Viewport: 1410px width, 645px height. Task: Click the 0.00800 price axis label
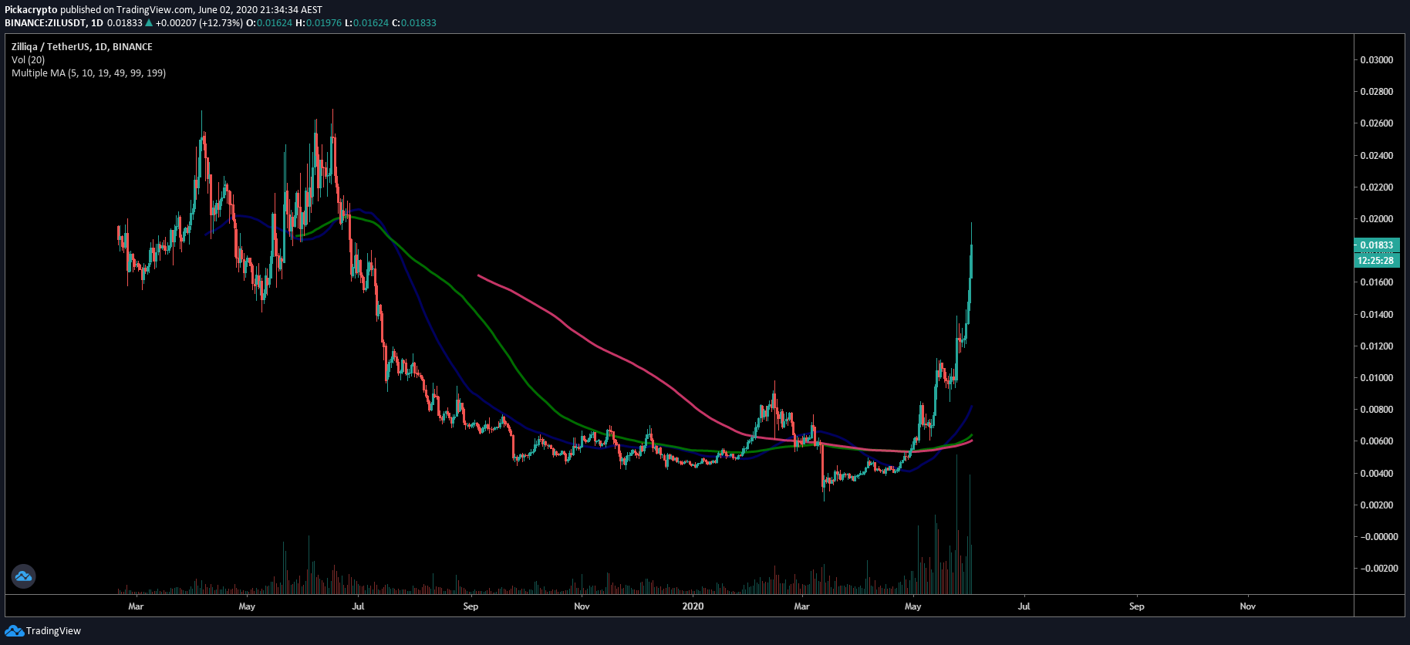[x=1377, y=410]
